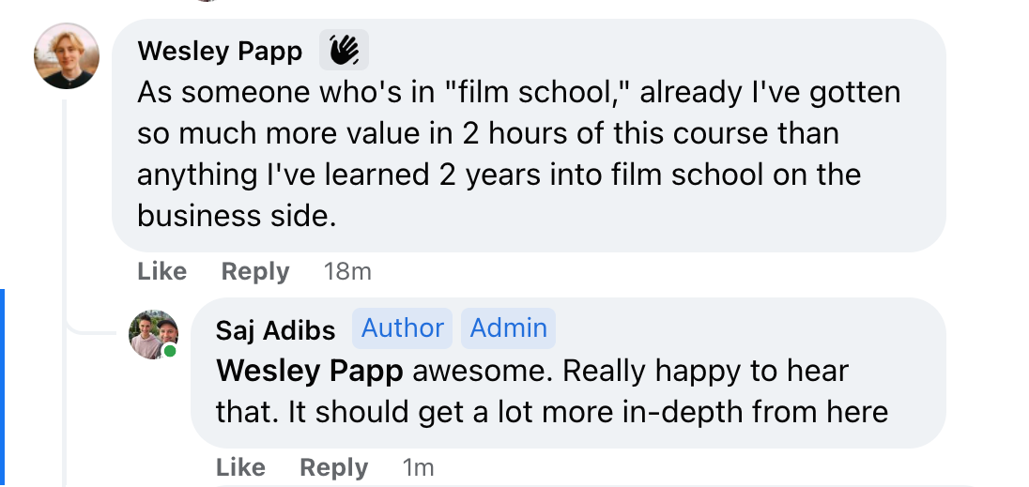Image resolution: width=1029 pixels, height=487 pixels.
Task: Reply to Wesley Papp's comment
Action: 254,272
